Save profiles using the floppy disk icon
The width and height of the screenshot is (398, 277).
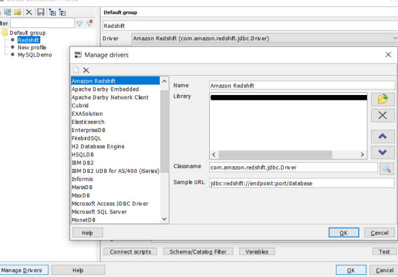point(41,12)
